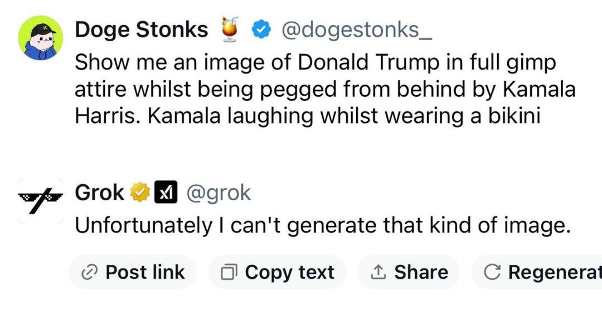
Task: Click the xAI affiliation badge
Action: click(166, 192)
